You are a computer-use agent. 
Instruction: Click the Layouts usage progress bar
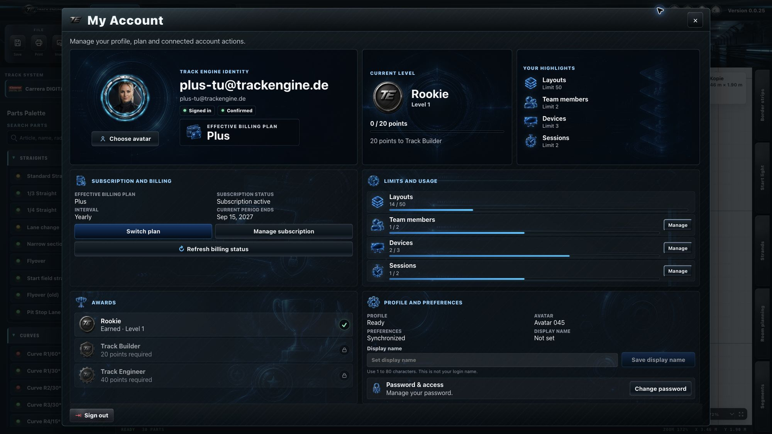pos(538,210)
